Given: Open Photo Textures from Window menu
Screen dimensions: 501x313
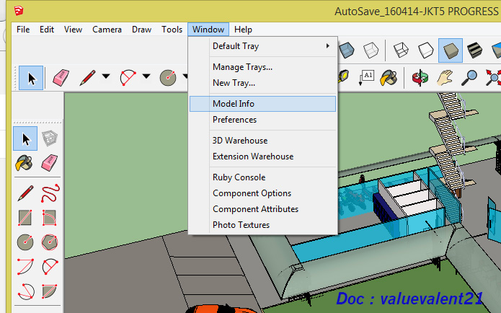Looking at the screenshot, I should 262,225.
